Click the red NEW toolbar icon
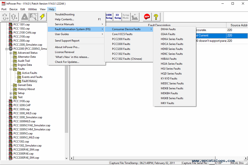 point(147,17)
